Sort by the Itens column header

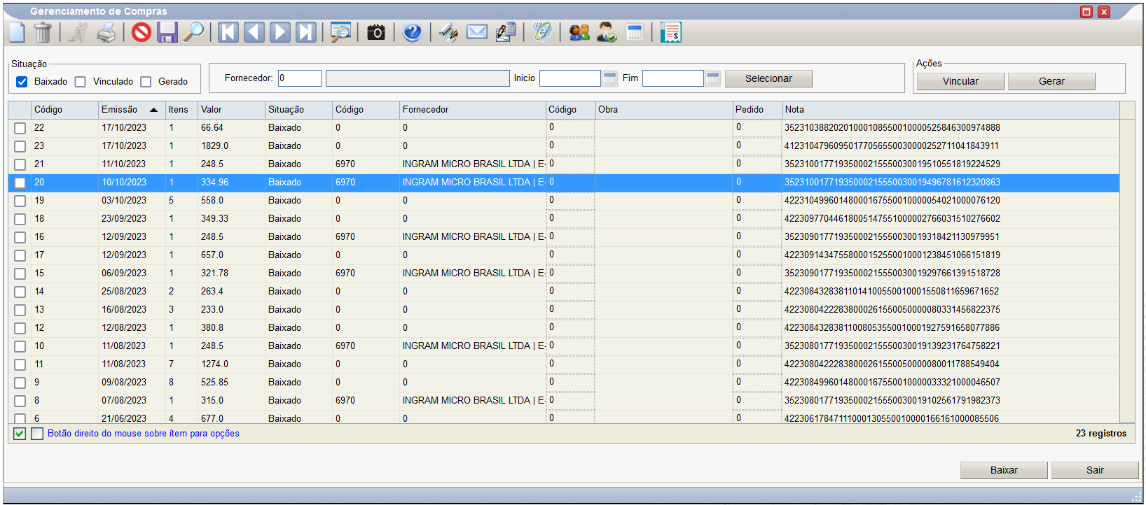pyautogui.click(x=181, y=110)
